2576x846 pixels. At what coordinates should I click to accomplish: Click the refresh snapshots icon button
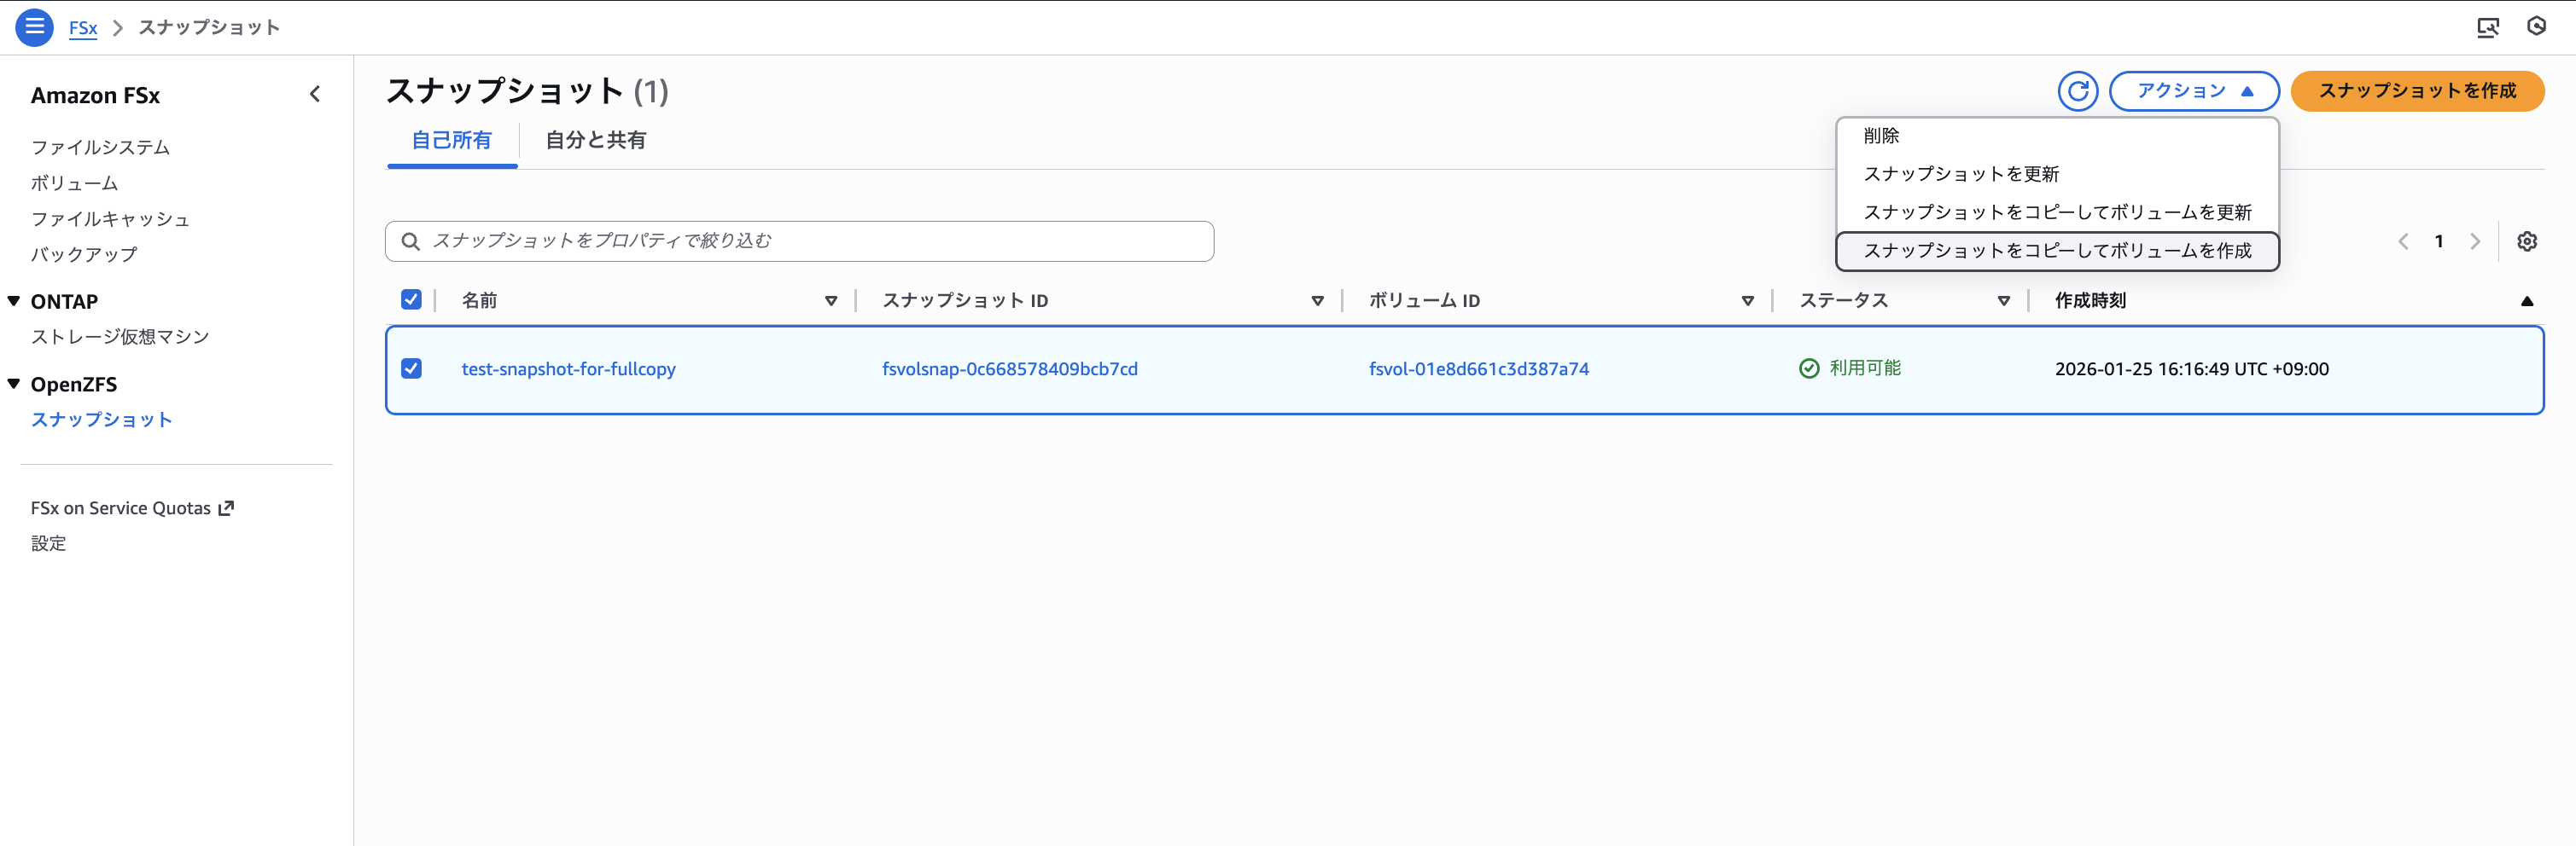click(x=2077, y=91)
